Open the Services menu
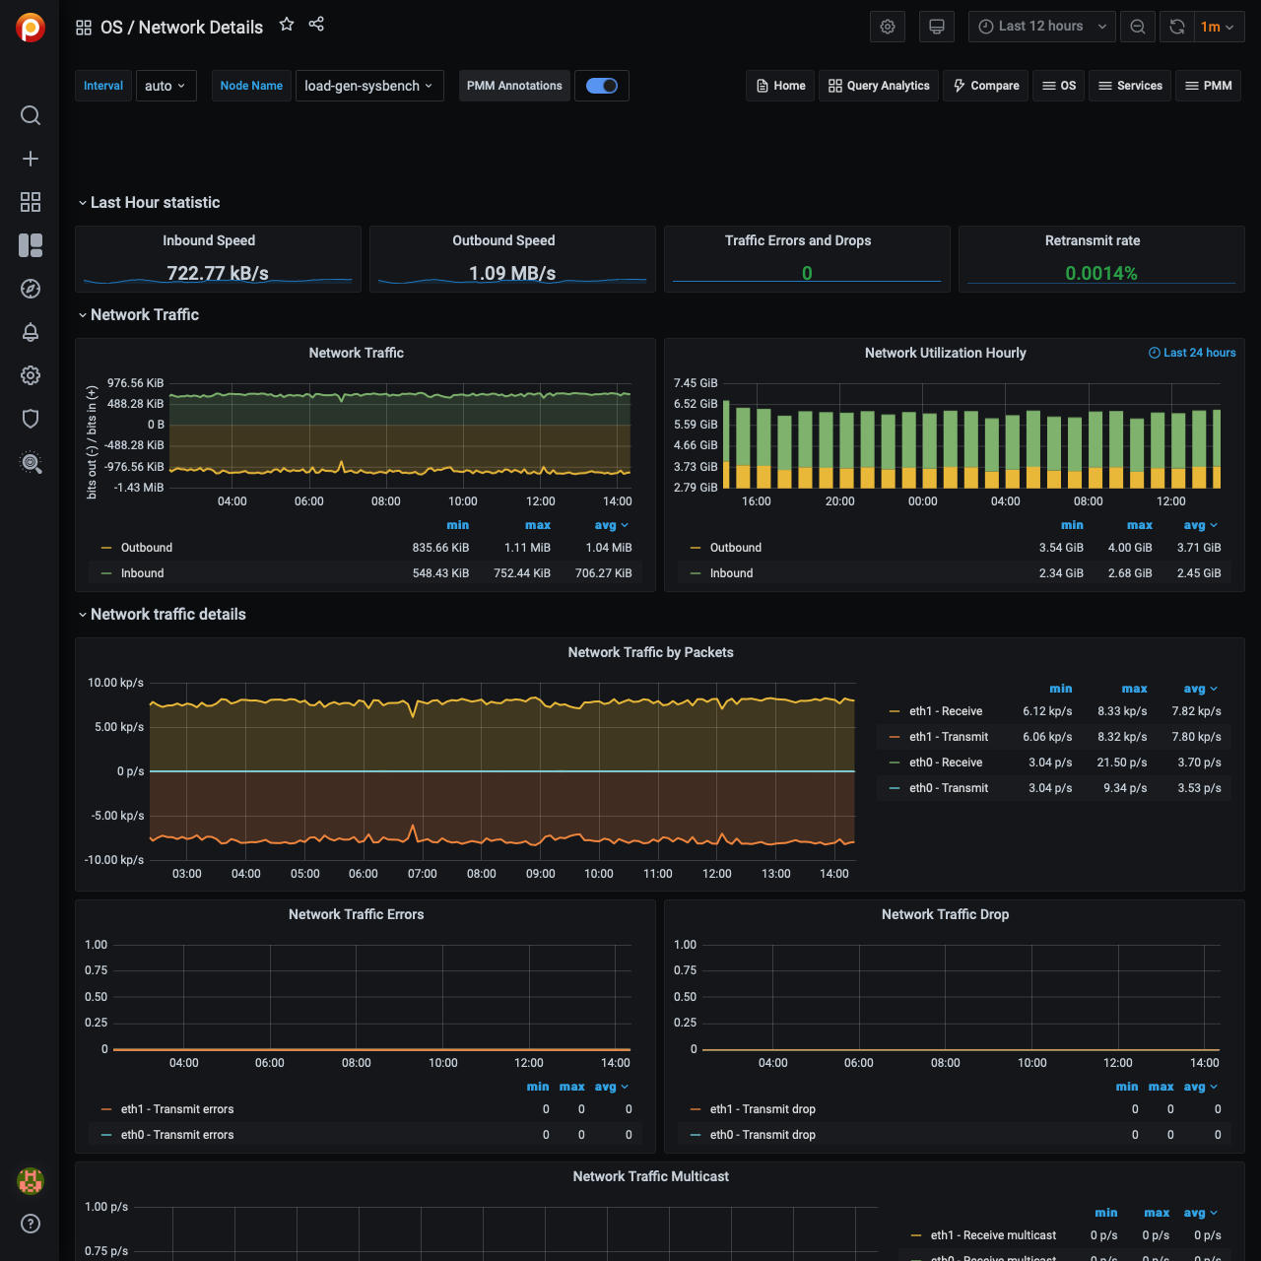 coord(1130,86)
